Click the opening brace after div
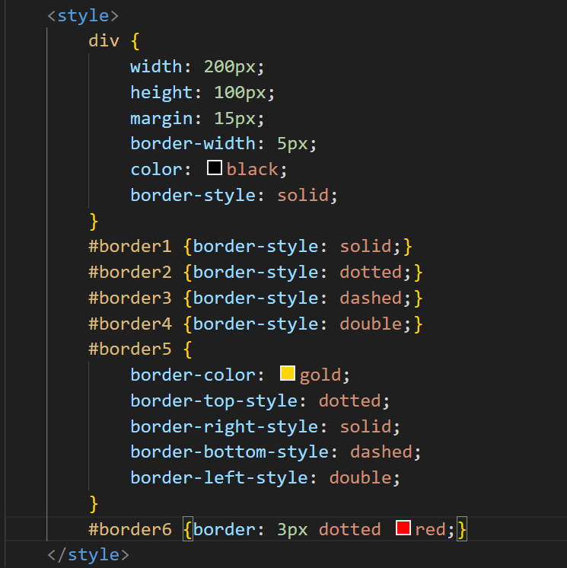The width and height of the screenshot is (567, 568). (135, 41)
